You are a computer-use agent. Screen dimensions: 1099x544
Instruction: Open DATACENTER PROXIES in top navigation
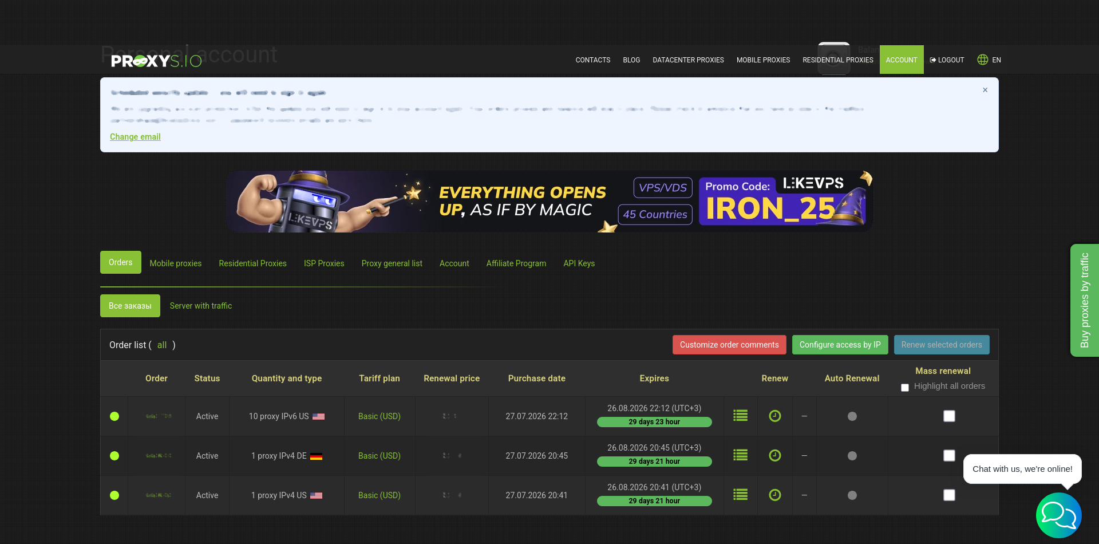688,60
